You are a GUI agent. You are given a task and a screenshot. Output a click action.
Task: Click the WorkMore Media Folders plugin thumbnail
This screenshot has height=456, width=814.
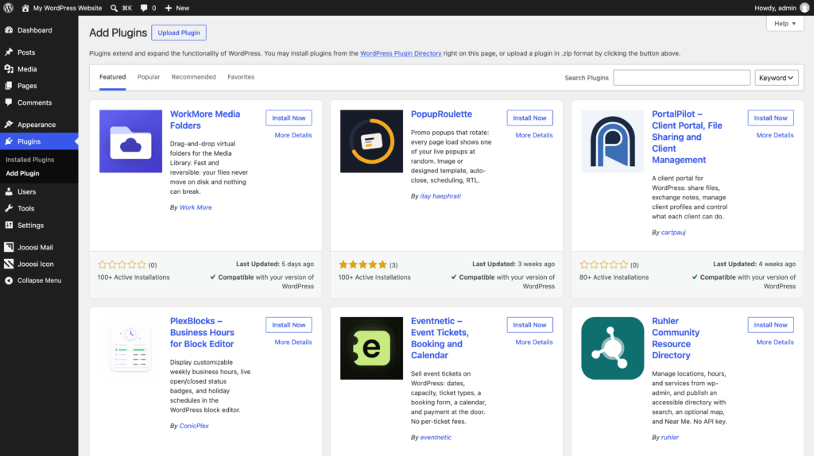point(131,141)
